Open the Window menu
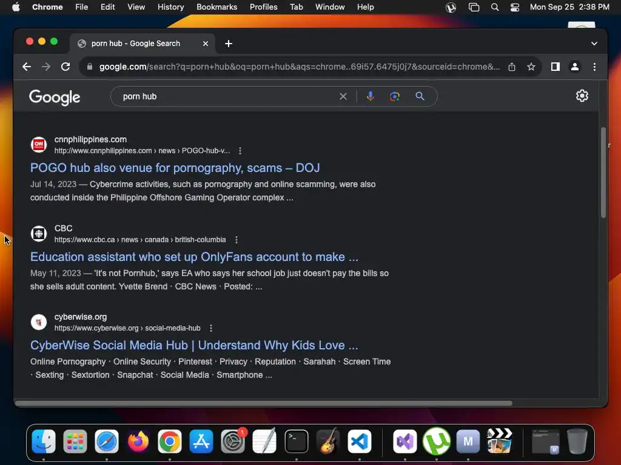 point(330,7)
